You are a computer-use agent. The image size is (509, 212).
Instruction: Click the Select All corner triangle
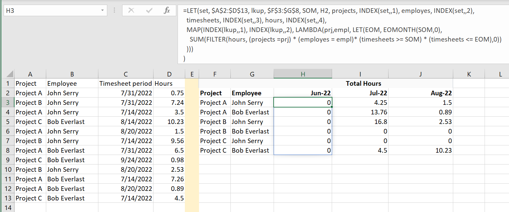tap(10, 74)
